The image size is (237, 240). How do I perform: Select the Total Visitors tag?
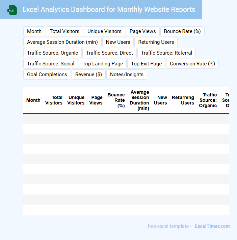64,31
